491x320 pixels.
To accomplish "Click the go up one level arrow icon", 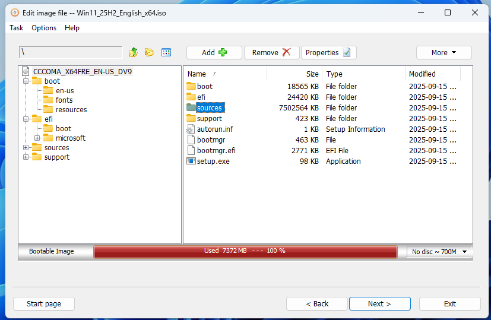I will point(134,52).
